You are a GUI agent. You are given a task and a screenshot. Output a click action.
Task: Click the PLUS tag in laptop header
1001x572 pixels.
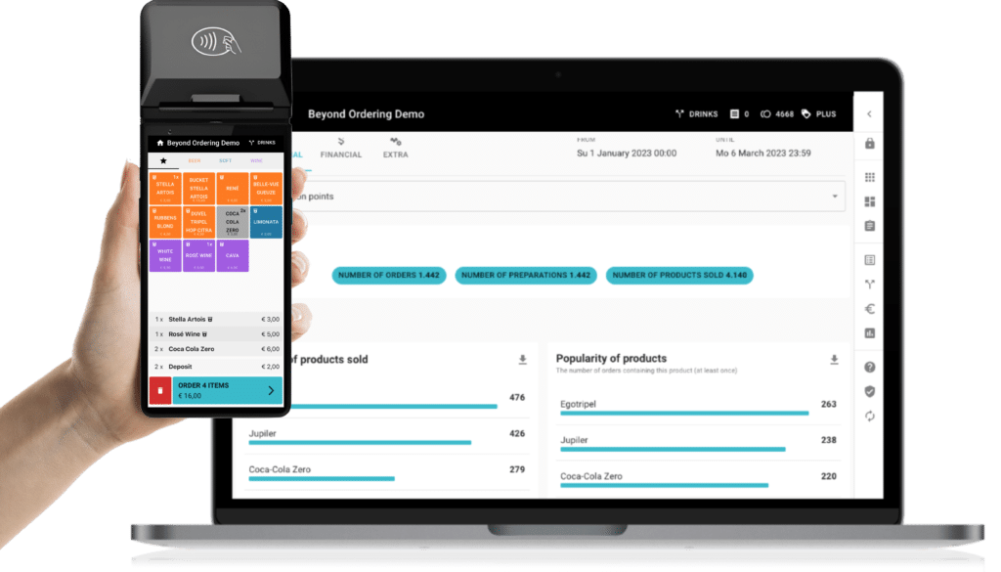pos(818,114)
